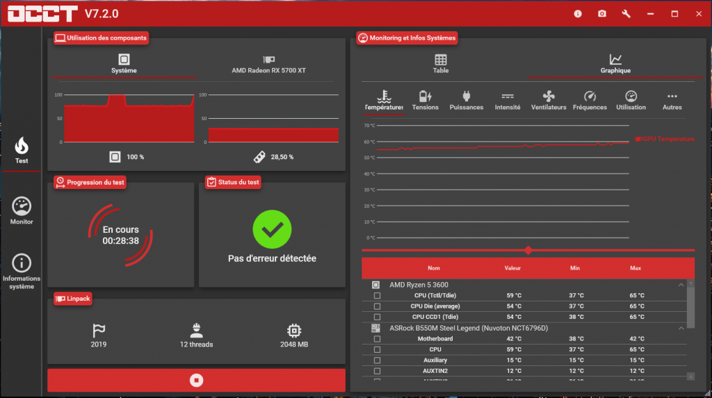Click the 12 threads worker icon
Screen dimensions: 712x398
click(x=196, y=331)
